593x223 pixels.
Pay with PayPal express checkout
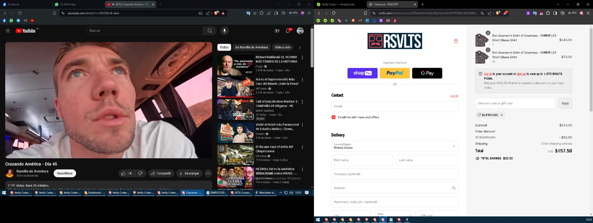[x=395, y=73]
